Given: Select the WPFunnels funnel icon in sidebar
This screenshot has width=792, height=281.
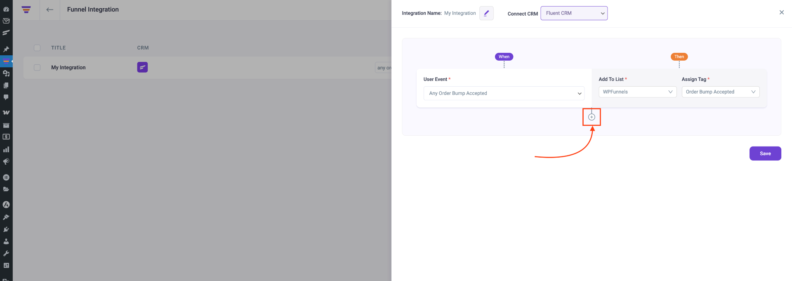Looking at the screenshot, I should click(x=6, y=61).
